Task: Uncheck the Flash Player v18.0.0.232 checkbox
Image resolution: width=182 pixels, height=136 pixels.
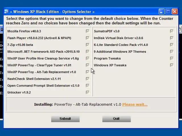Action: click(x=88, y=38)
